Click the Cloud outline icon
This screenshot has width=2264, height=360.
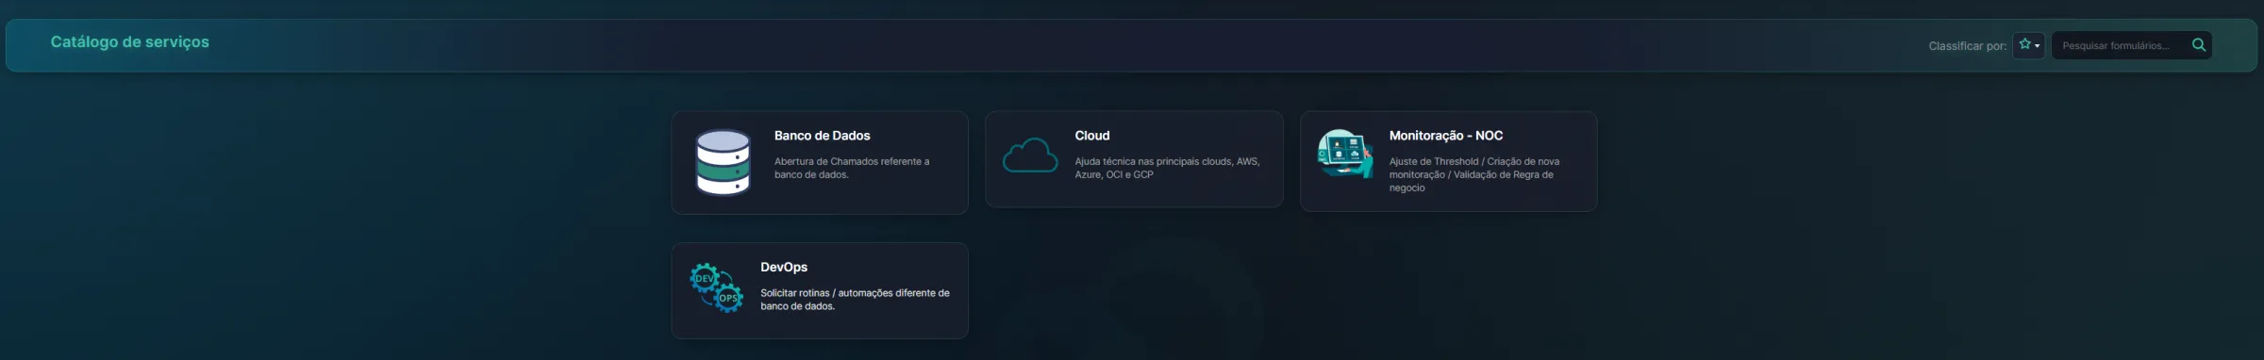tap(1030, 155)
